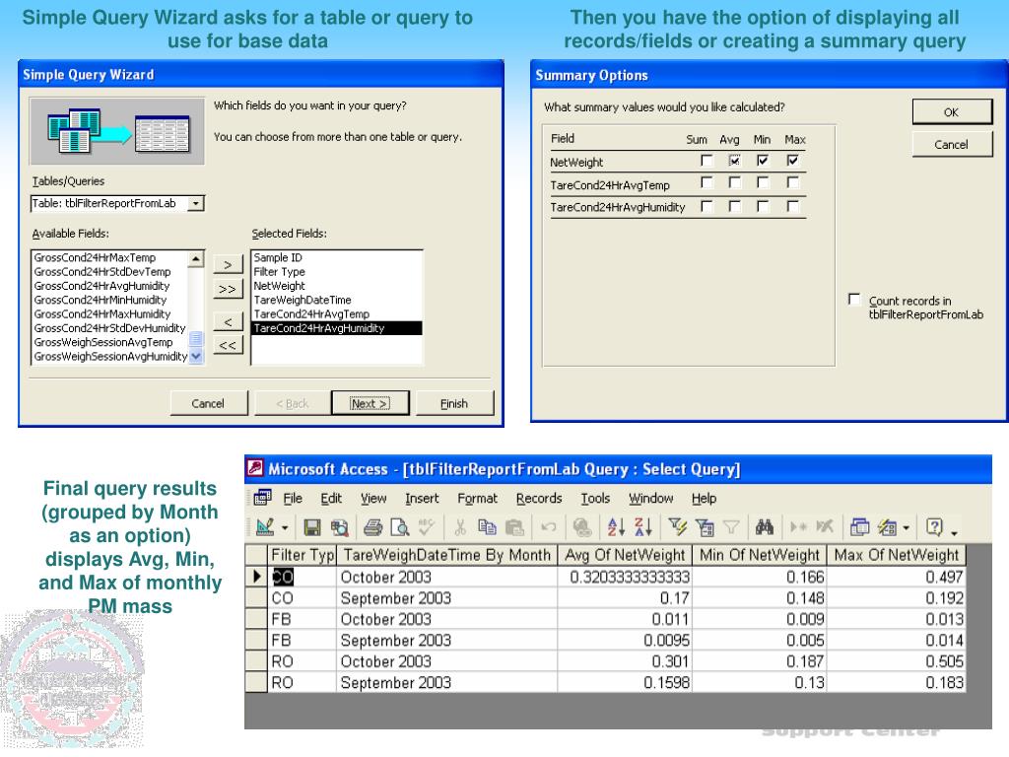This screenshot has height=757, width=1009.
Task: Click record selector for FB October 2003 row
Action: click(x=257, y=619)
